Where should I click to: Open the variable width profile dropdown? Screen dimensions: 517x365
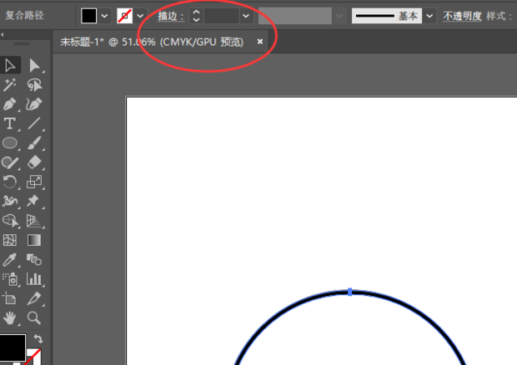339,16
